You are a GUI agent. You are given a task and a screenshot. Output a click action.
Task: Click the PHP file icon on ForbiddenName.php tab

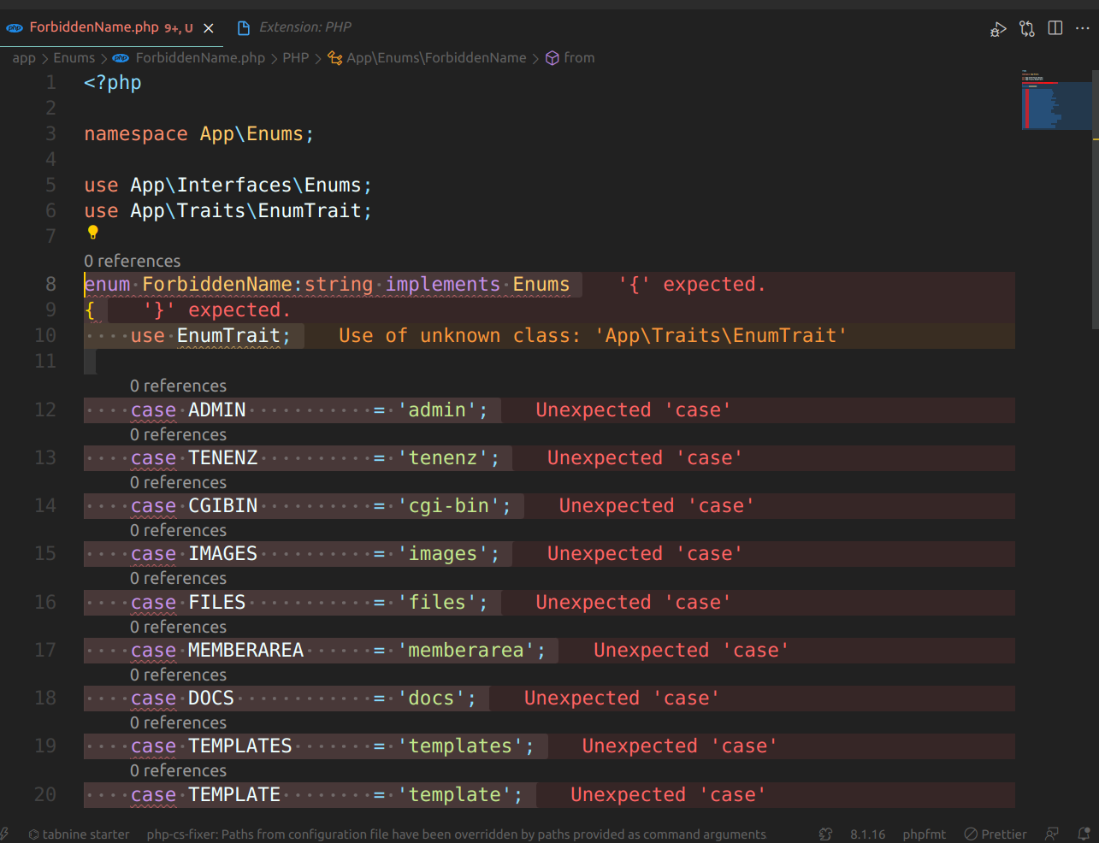(15, 27)
